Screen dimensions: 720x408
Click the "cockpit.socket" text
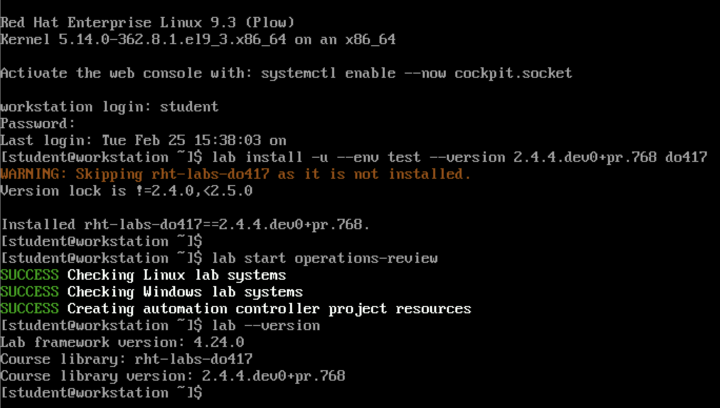(513, 73)
